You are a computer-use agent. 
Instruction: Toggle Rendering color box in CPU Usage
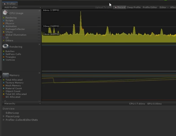tap(4, 18)
